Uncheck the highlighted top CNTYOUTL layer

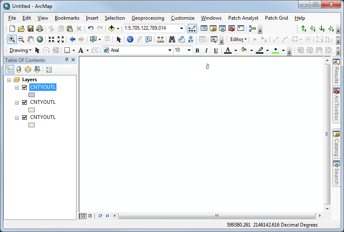pos(25,88)
